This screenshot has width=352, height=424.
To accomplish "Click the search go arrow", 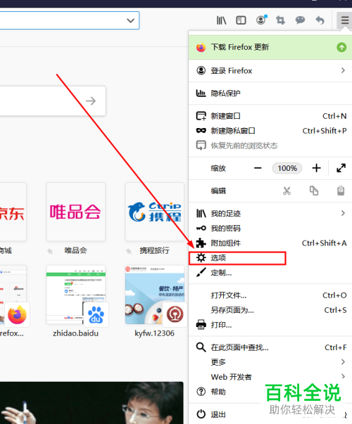I will point(91,101).
